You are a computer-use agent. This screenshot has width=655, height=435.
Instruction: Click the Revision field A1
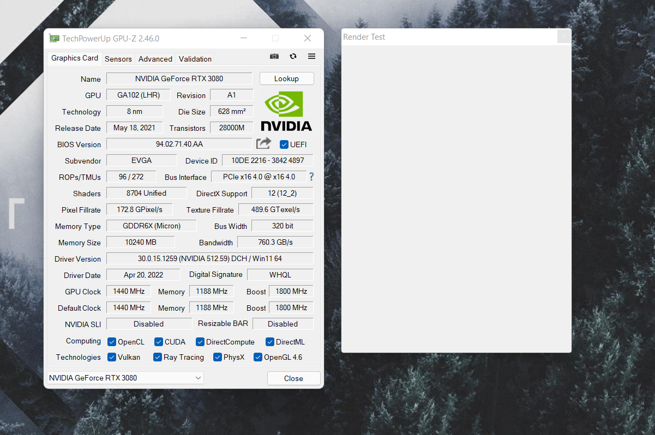(x=232, y=95)
